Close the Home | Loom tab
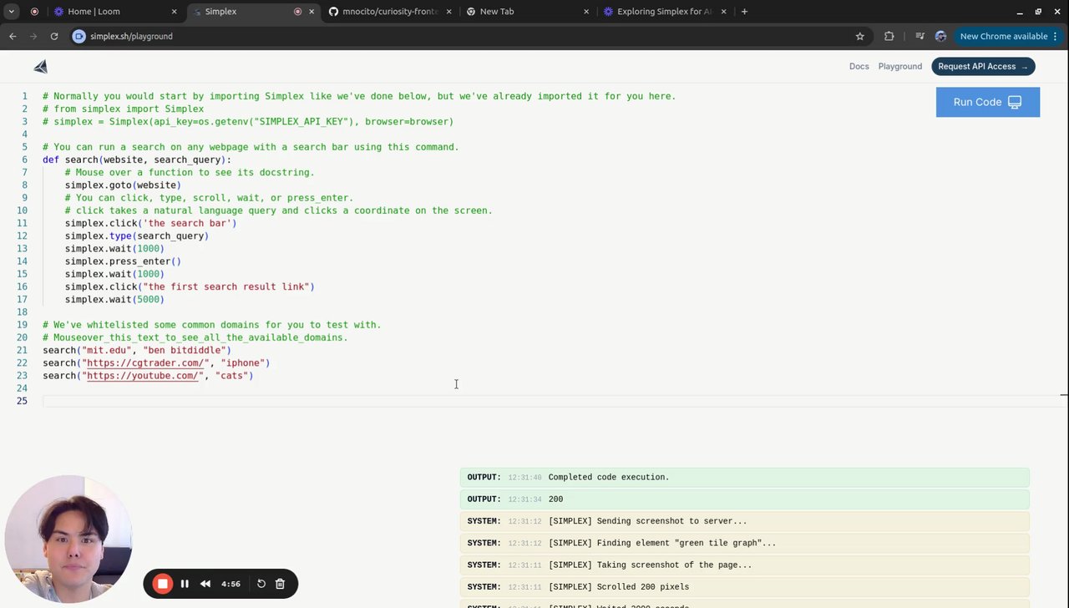 click(x=175, y=12)
